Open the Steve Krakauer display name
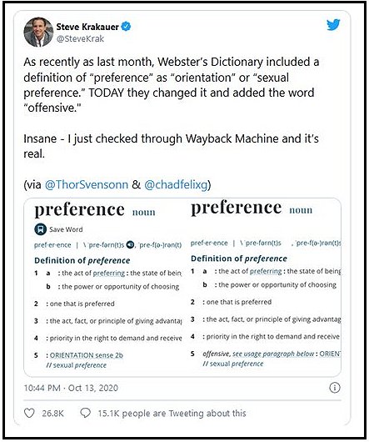 pos(87,27)
